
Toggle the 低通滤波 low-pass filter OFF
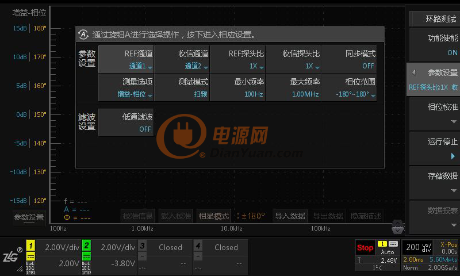pos(126,122)
